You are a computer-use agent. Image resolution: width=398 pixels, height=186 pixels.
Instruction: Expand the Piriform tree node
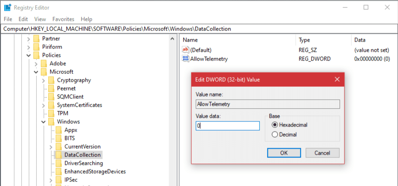tap(29, 47)
